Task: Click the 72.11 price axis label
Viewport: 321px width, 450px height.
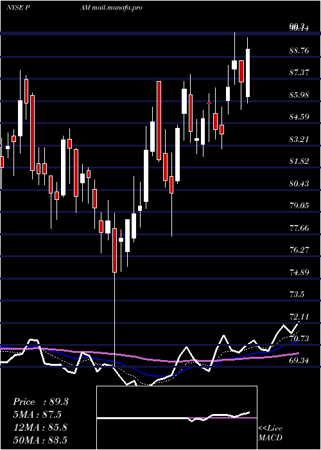Action: (299, 316)
